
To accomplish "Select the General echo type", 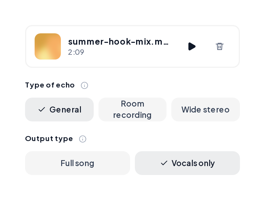I will (59, 110).
